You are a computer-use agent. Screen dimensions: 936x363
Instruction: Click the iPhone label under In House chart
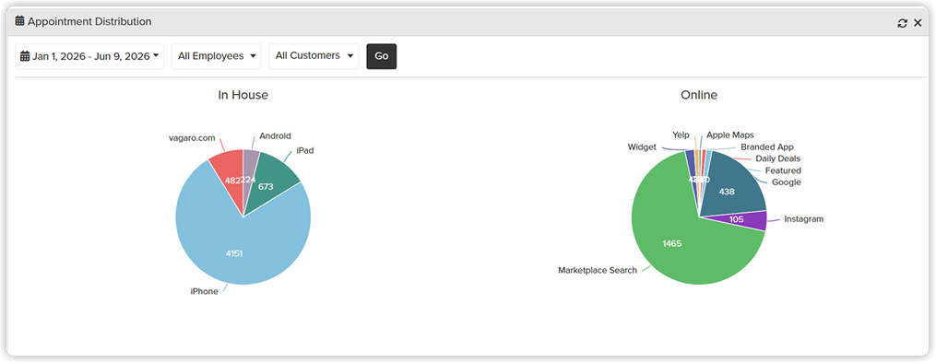click(x=204, y=291)
